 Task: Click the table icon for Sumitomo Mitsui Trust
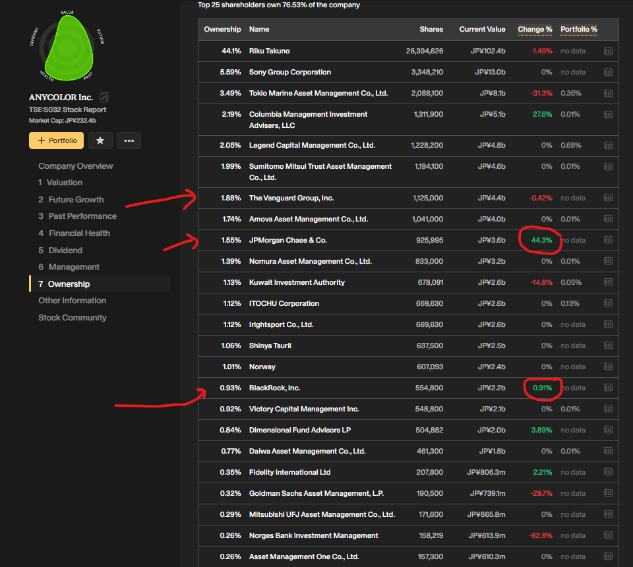[608, 166]
